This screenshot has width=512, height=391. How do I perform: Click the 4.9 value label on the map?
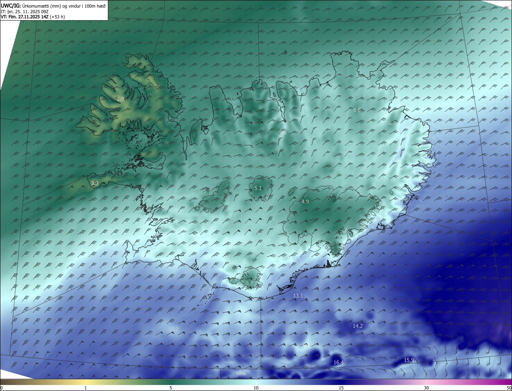click(305, 201)
